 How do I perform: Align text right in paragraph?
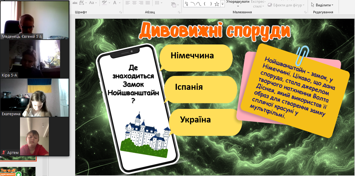[x=141, y=3]
